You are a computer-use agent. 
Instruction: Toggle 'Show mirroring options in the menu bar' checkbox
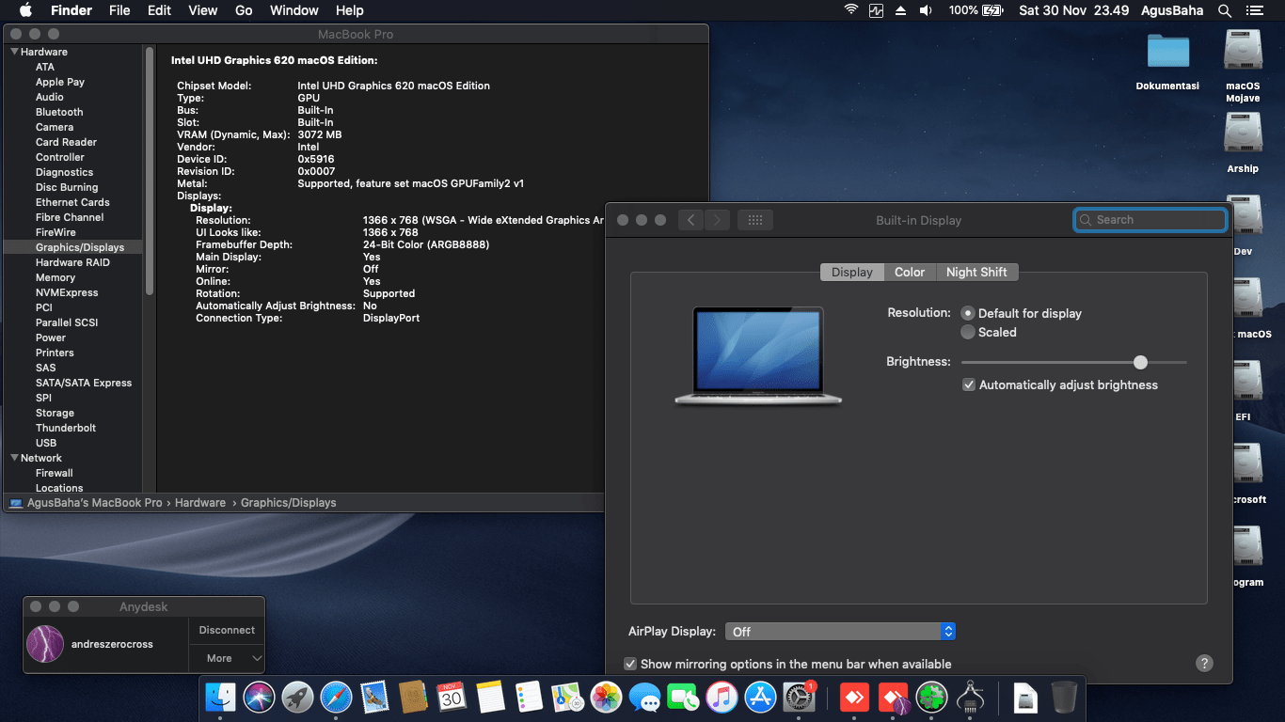[x=631, y=664]
